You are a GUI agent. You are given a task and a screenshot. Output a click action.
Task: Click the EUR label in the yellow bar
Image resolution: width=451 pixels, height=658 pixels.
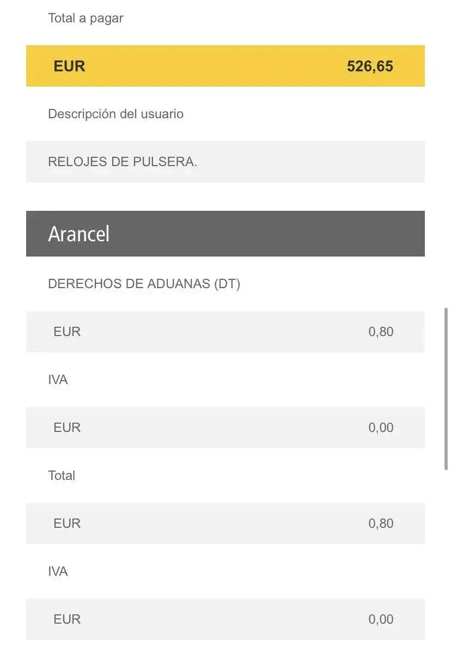point(69,66)
